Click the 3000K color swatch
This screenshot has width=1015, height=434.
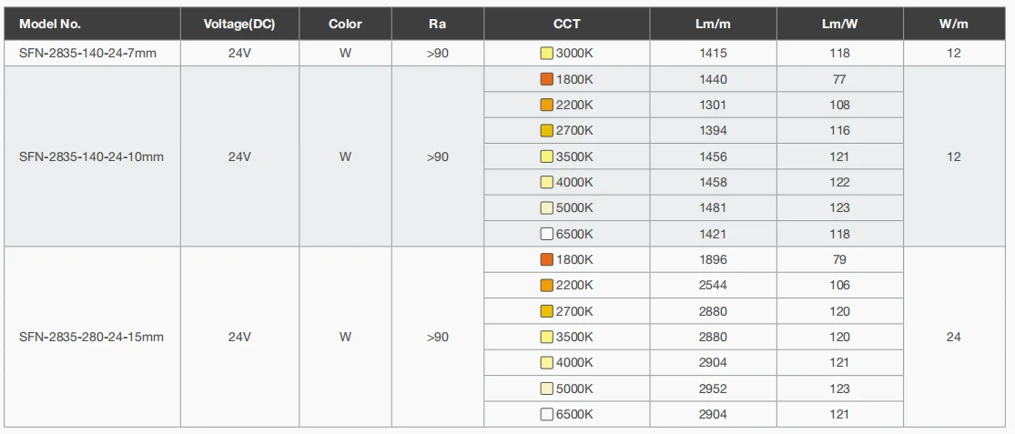point(547,54)
